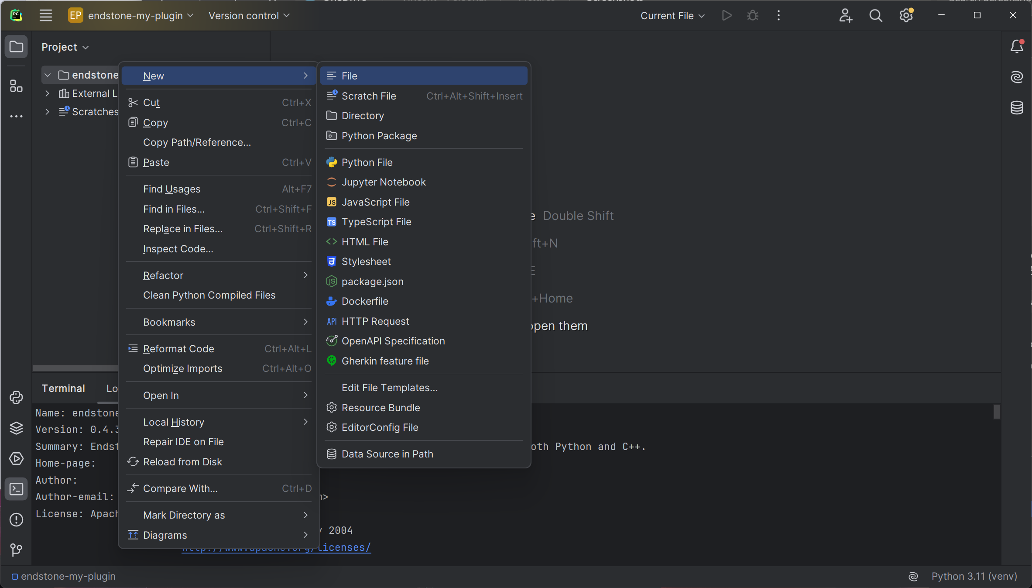The image size is (1032, 588).
Task: Open the Database panel on the right sidebar
Action: click(x=1017, y=108)
